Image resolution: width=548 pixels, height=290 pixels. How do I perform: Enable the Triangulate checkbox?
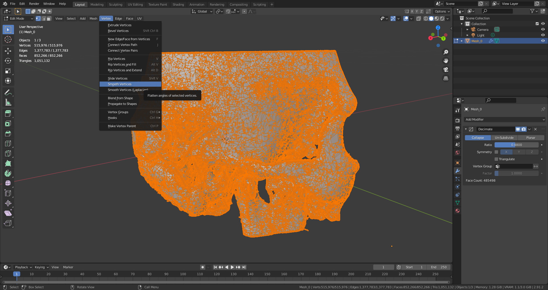point(496,159)
